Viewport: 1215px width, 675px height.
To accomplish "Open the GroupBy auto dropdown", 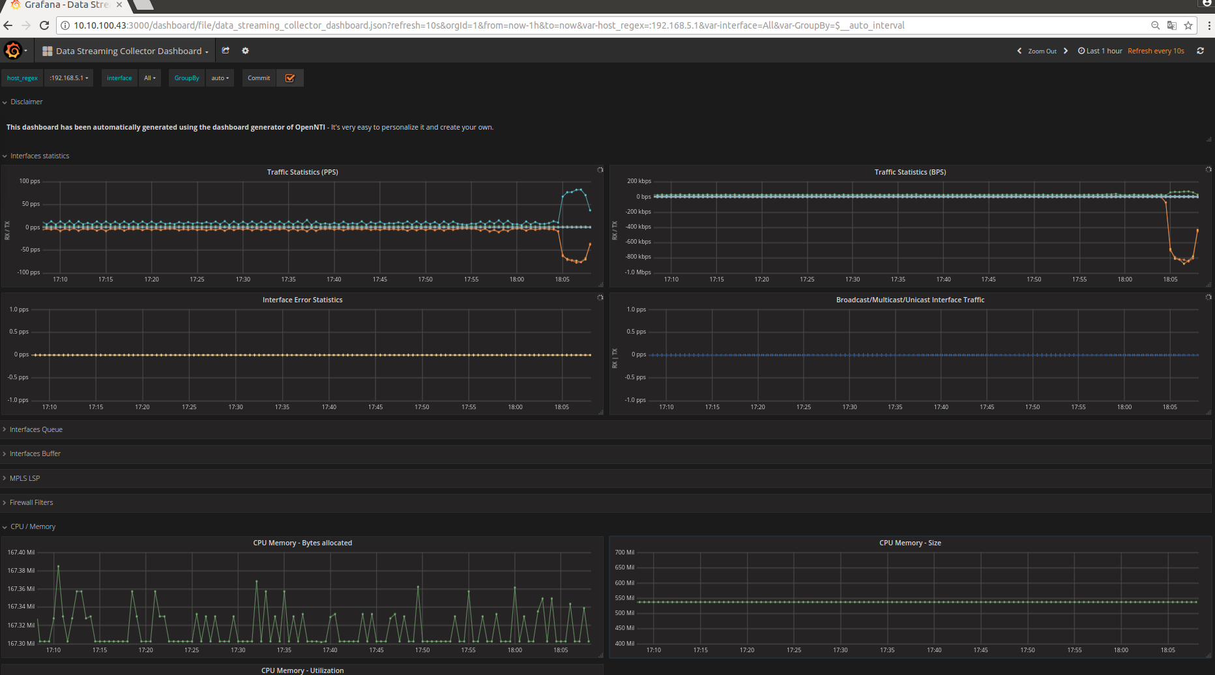I will 220,78.
